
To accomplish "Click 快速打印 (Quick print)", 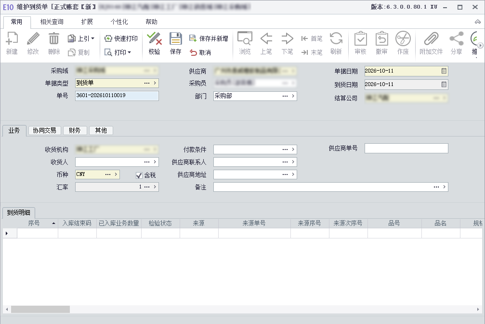I will coord(121,38).
